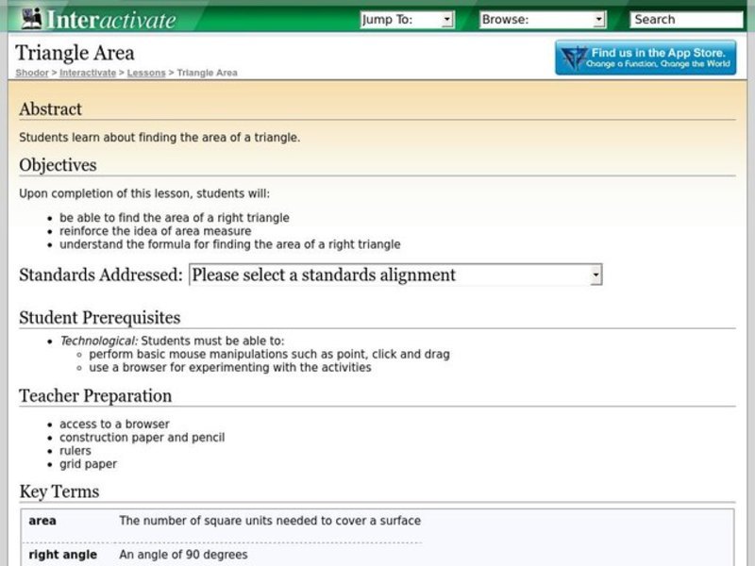The image size is (755, 566).
Task: Go to the Shodor breadcrumb link
Action: pos(32,73)
